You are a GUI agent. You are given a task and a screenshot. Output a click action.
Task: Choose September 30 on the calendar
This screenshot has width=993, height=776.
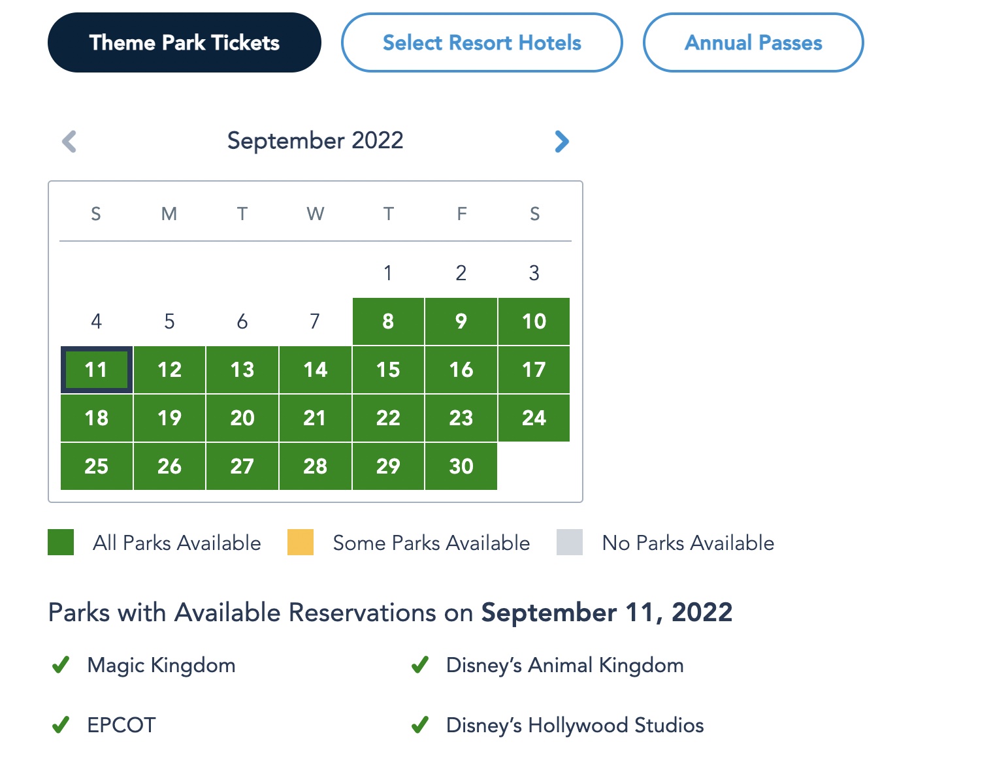click(461, 466)
